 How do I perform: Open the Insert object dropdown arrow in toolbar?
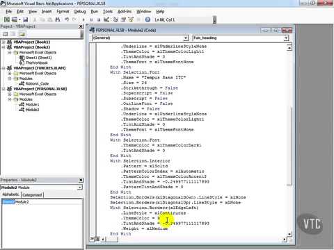coord(19,19)
